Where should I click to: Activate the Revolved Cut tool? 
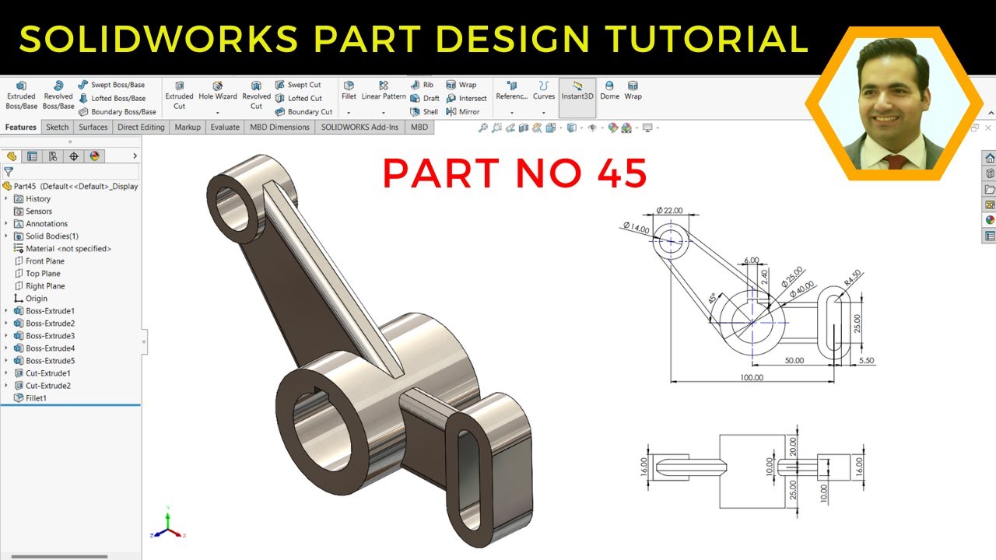256,95
